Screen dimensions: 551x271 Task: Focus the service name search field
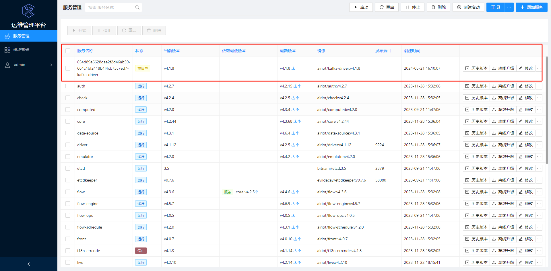click(109, 7)
